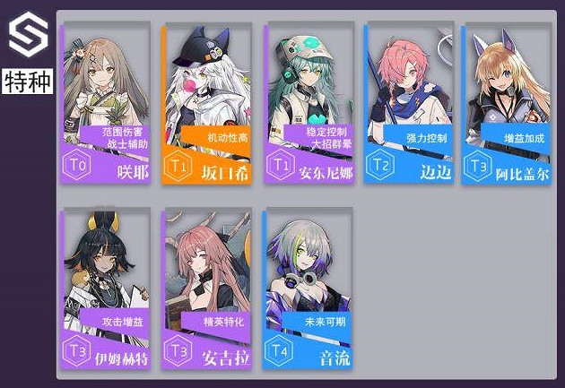565x388 pixels.
Task: Click the T4 hexagon badge on 音流
Action: (x=279, y=351)
